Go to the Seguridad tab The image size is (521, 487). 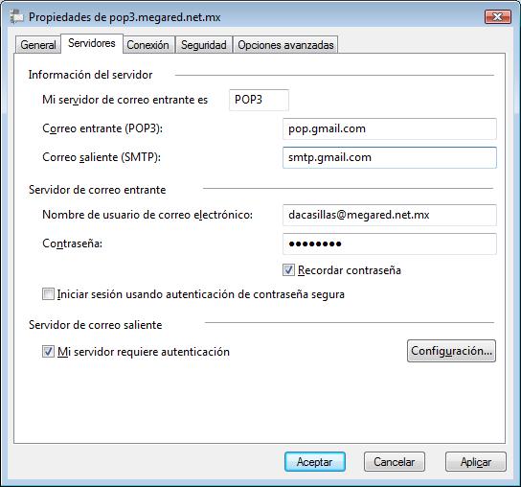[204, 45]
